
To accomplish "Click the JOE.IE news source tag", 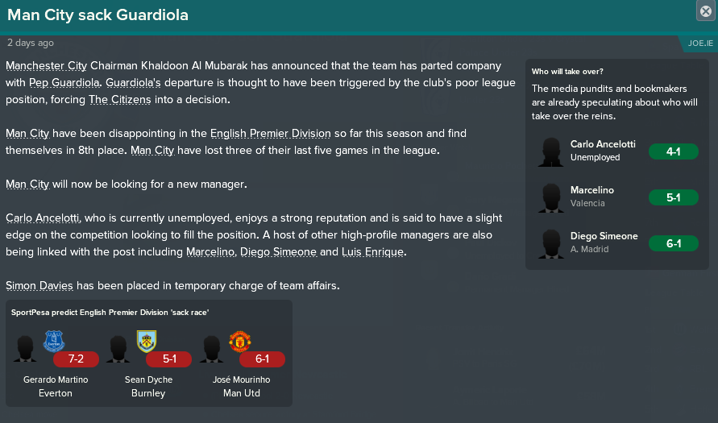I will click(700, 43).
